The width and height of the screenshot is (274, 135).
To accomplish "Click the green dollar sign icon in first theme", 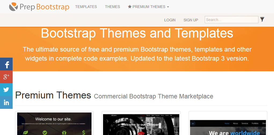I will point(84,133).
